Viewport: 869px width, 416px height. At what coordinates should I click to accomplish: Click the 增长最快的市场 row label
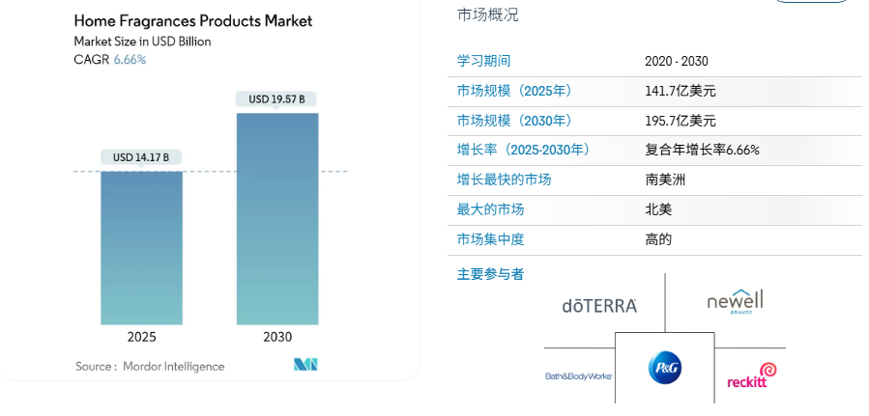coord(504,180)
